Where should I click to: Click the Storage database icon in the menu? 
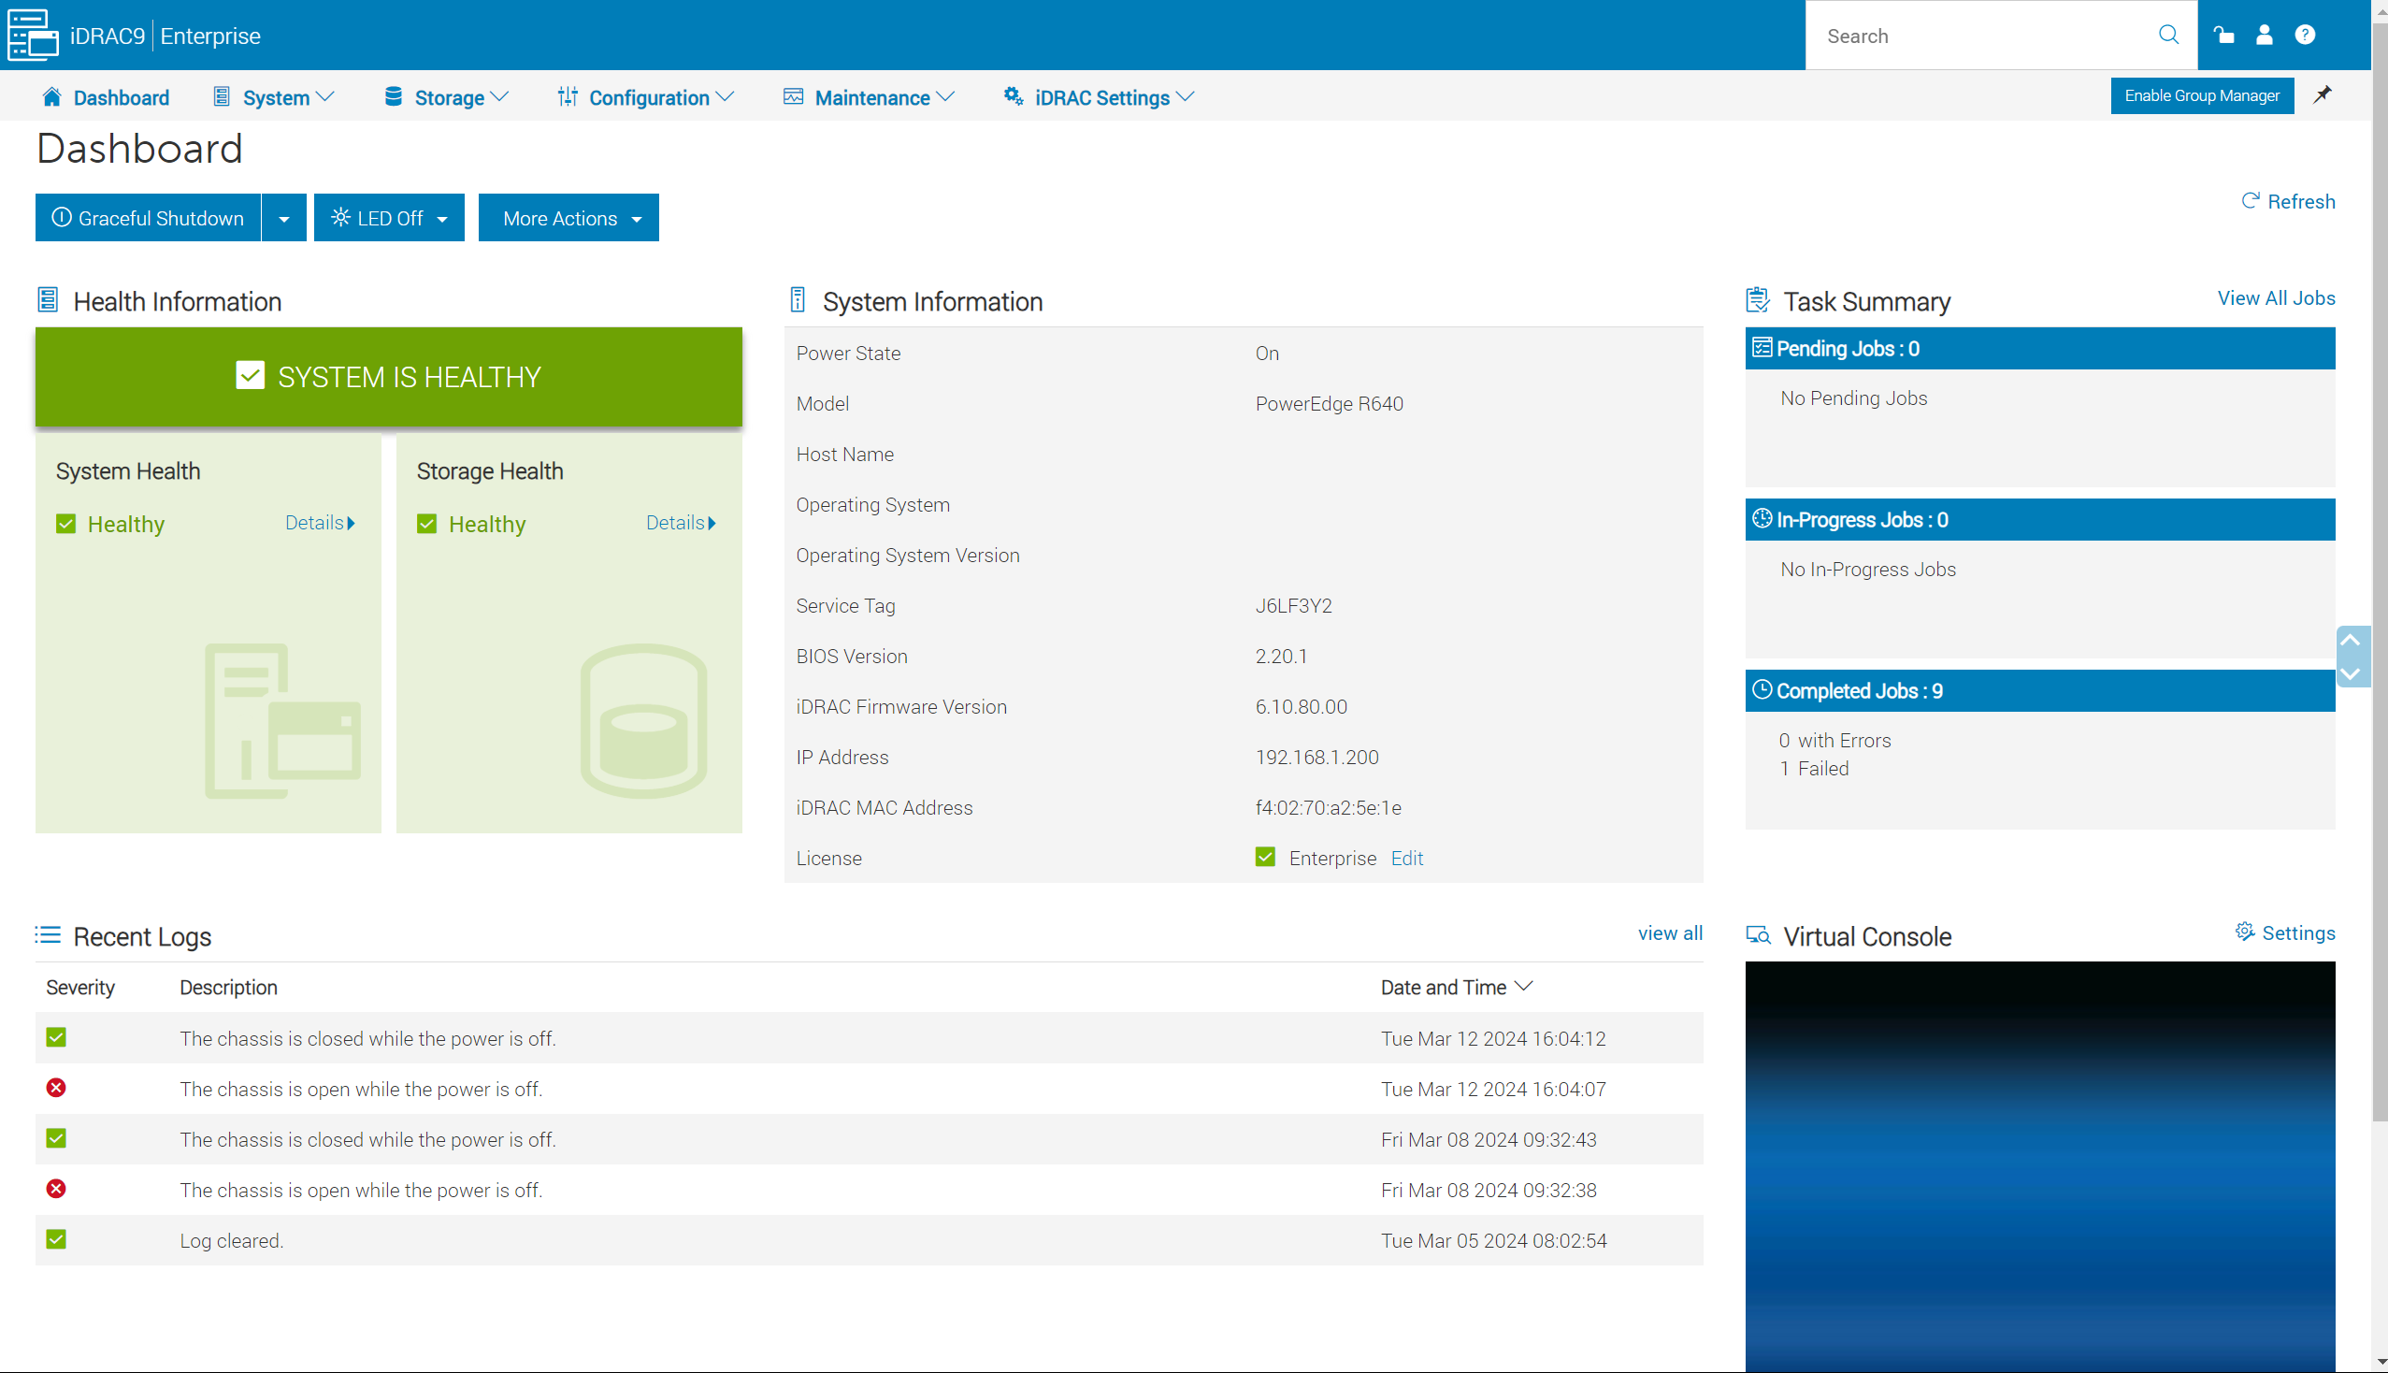[394, 96]
